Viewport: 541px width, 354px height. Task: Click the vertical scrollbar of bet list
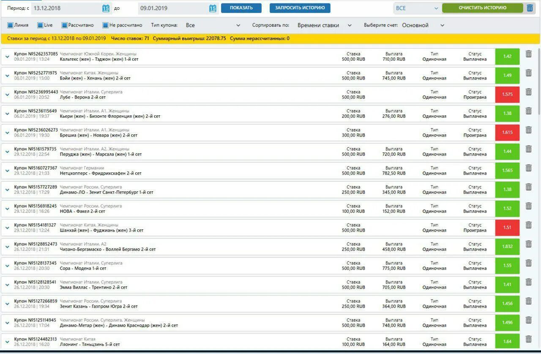click(539, 82)
